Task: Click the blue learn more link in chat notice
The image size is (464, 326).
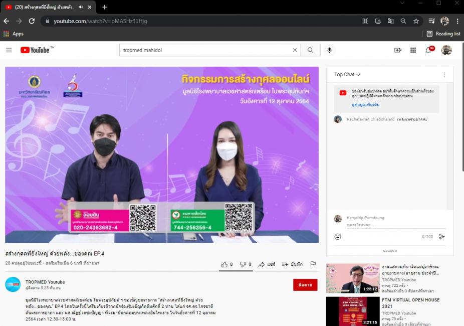Action: 365,105
